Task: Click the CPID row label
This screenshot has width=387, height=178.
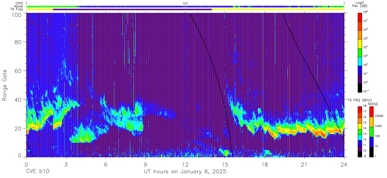Action: 19,3
